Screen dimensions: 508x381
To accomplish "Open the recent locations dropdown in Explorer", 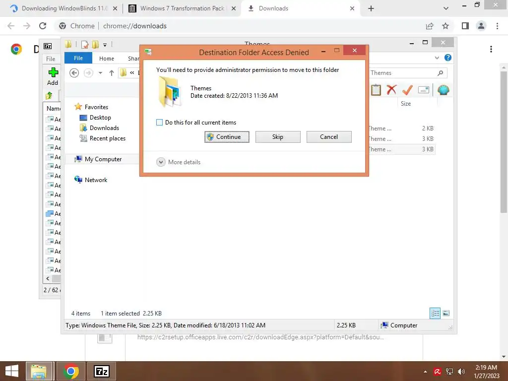I will 100,73.
